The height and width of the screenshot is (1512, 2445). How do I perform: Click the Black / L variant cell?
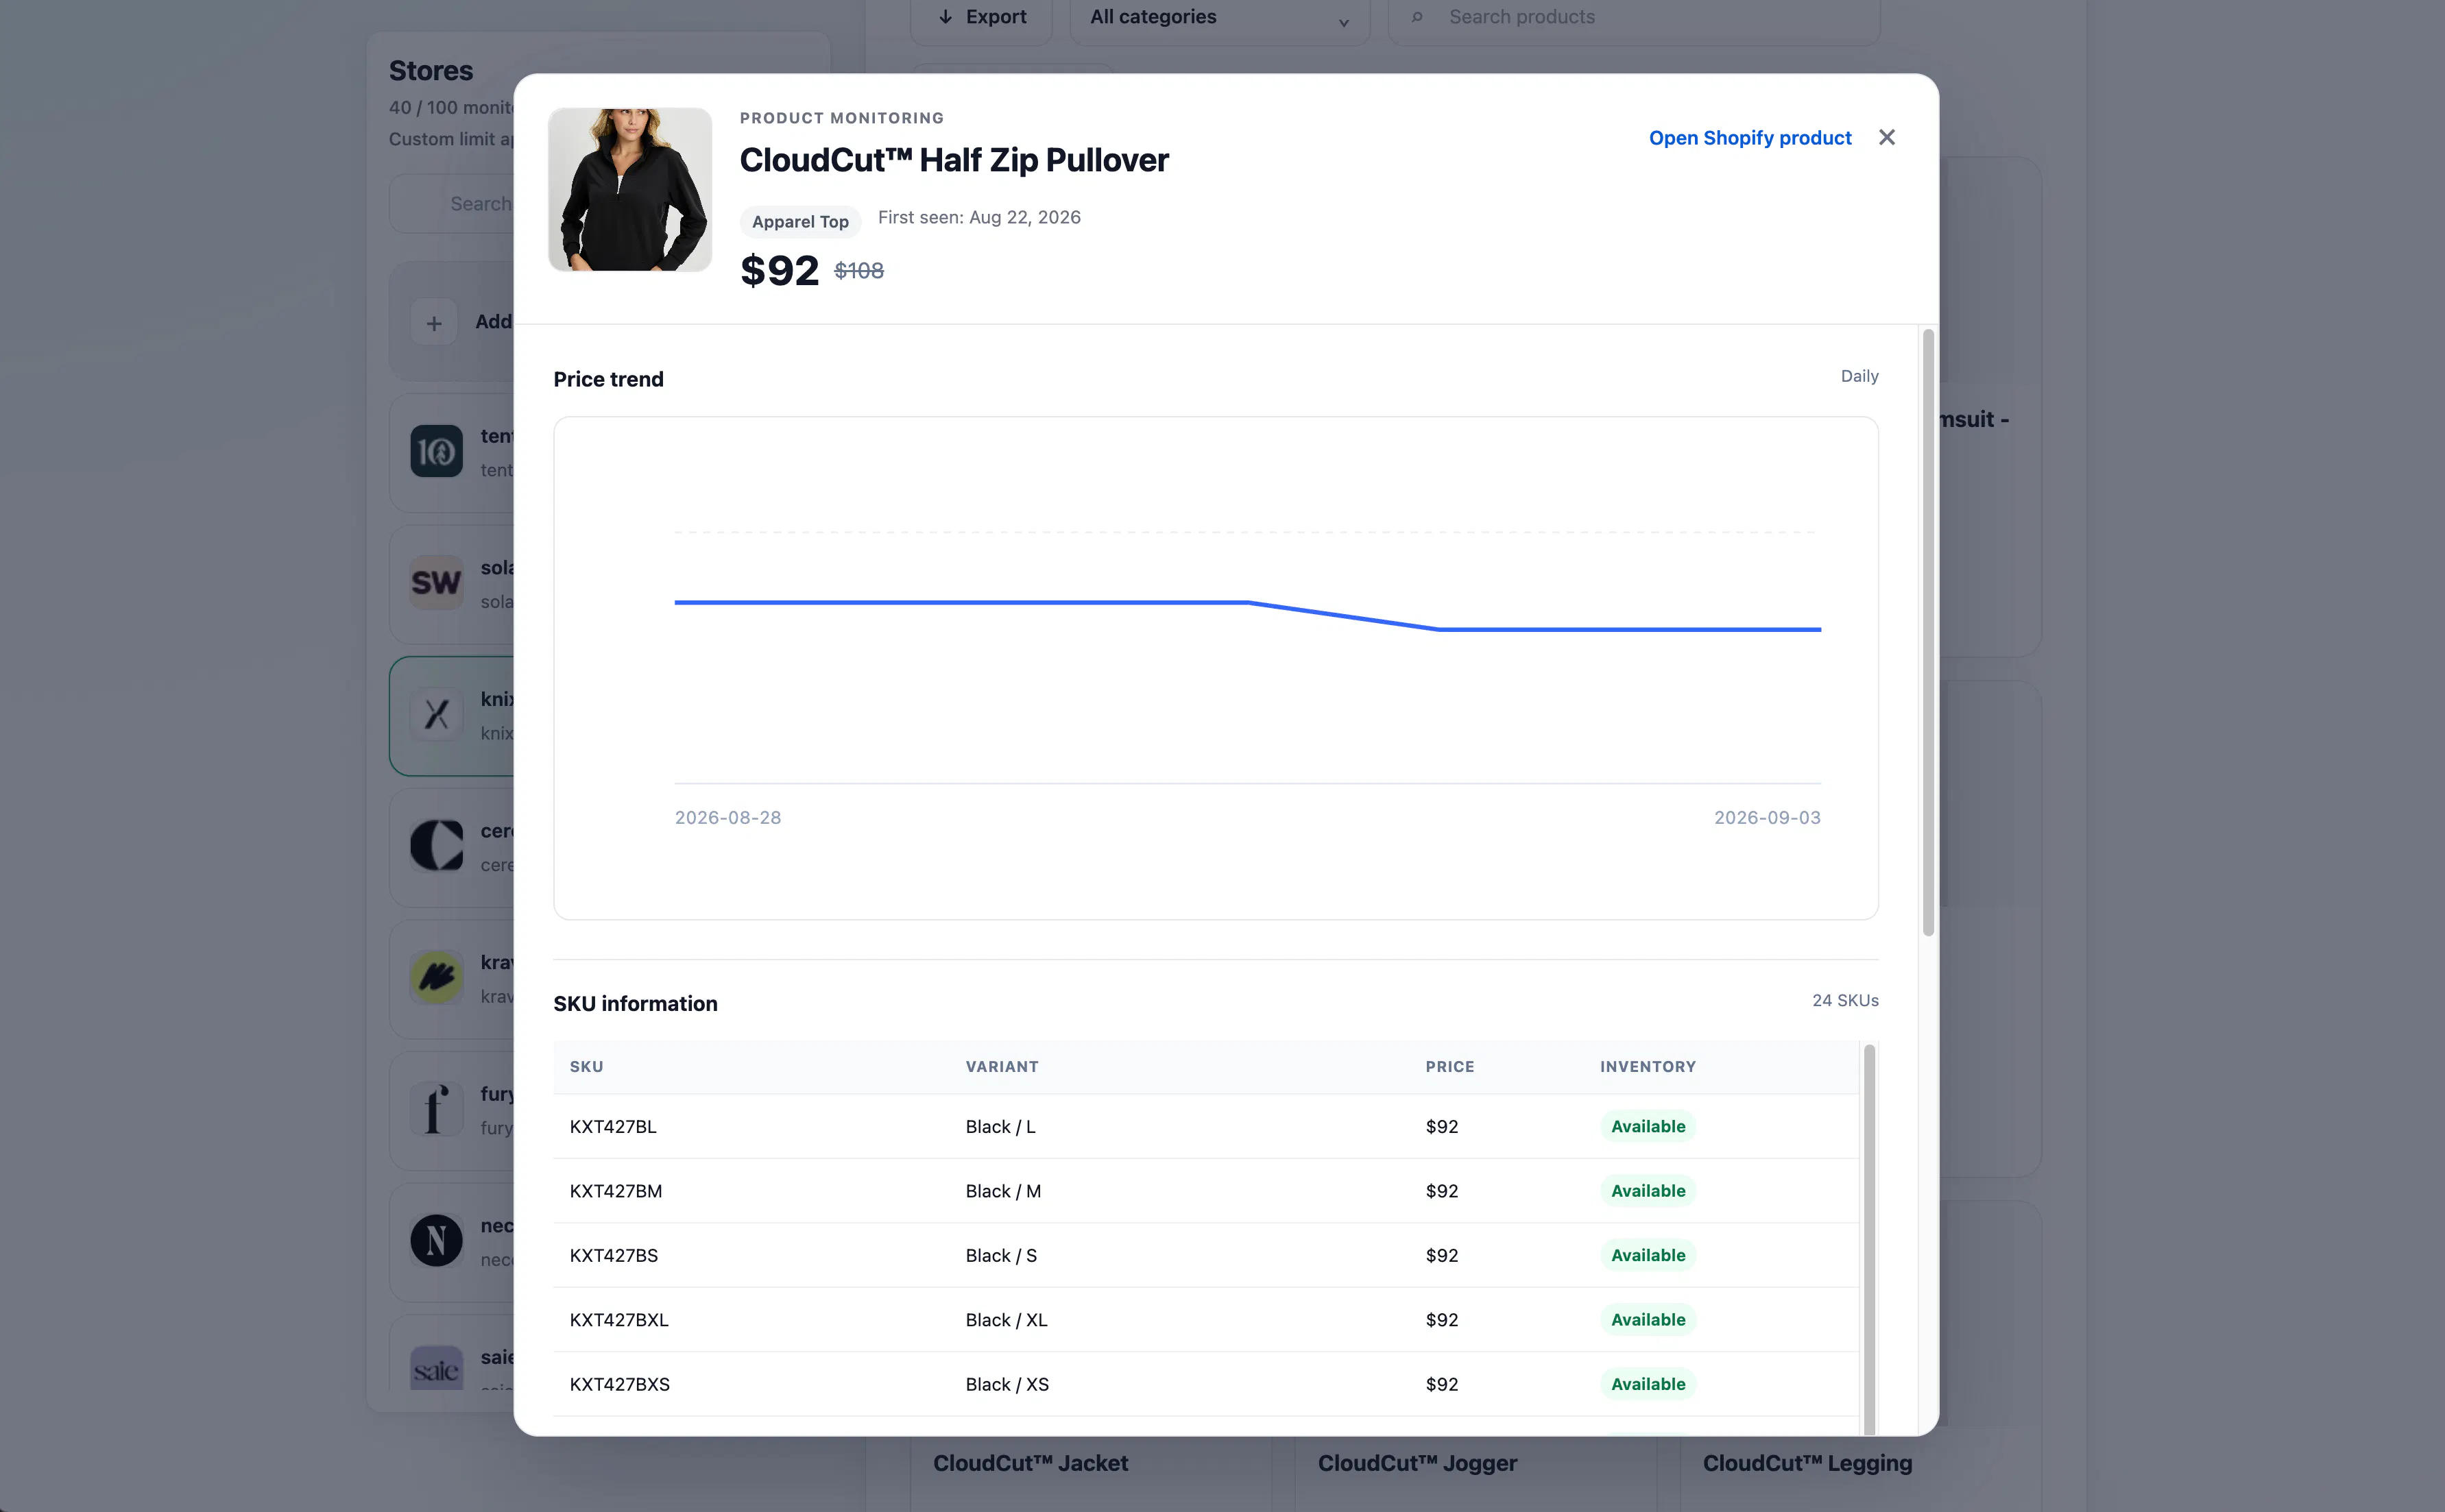[1000, 1127]
